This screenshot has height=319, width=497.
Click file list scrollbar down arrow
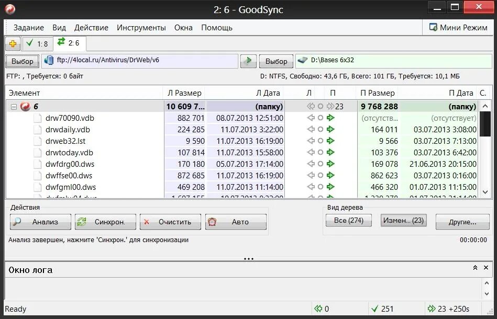(x=485, y=192)
